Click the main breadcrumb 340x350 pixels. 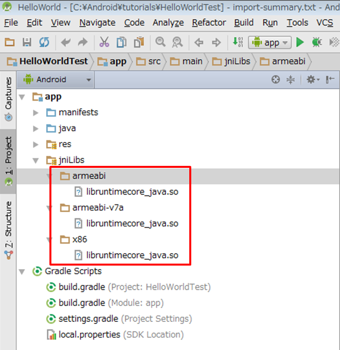point(186,61)
